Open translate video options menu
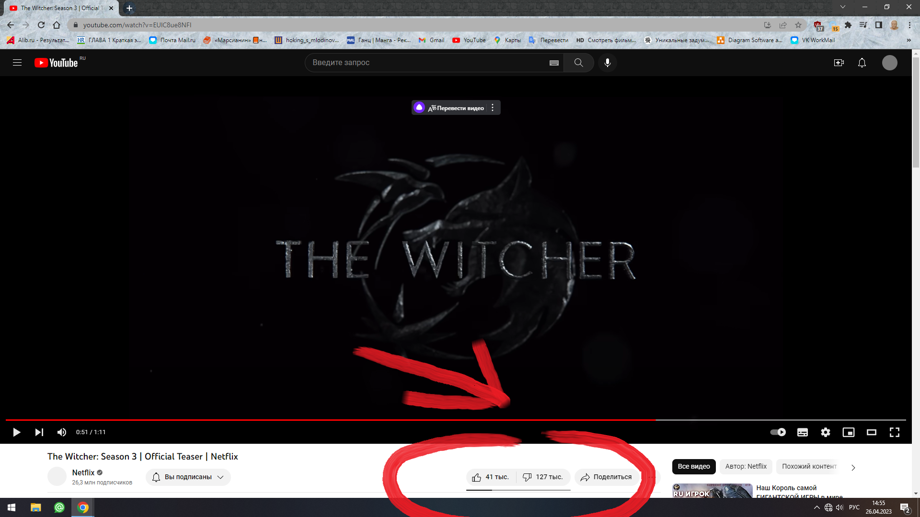Image resolution: width=920 pixels, height=517 pixels. tap(493, 108)
